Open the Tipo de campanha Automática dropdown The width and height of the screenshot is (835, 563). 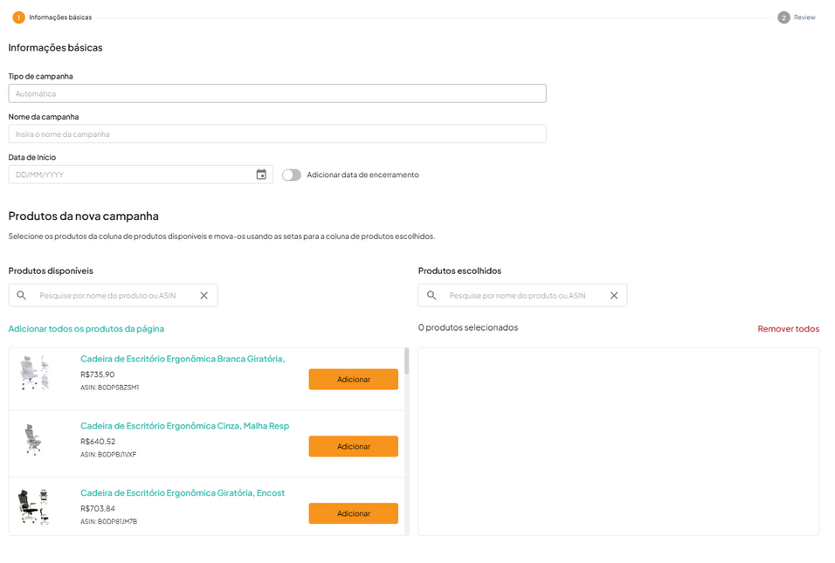277,93
